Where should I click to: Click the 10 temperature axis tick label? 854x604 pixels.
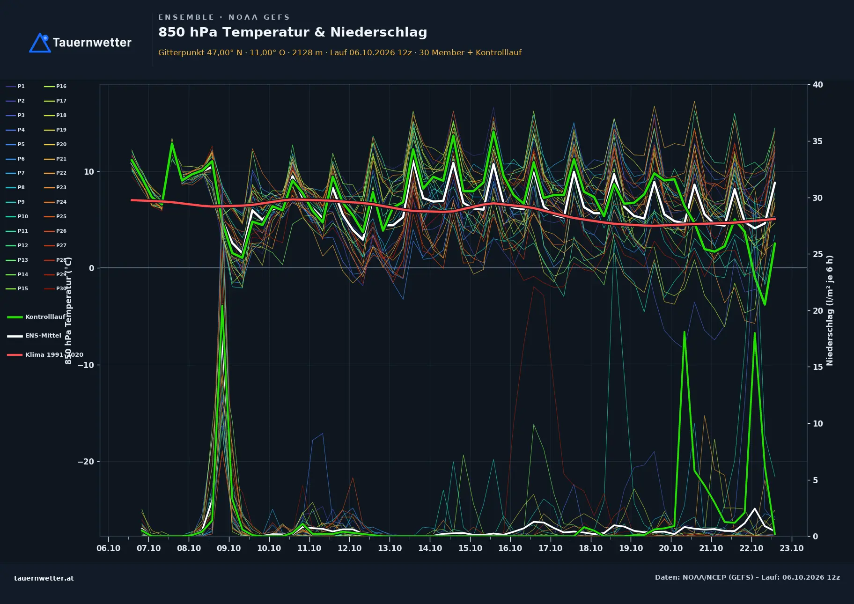[89, 172]
